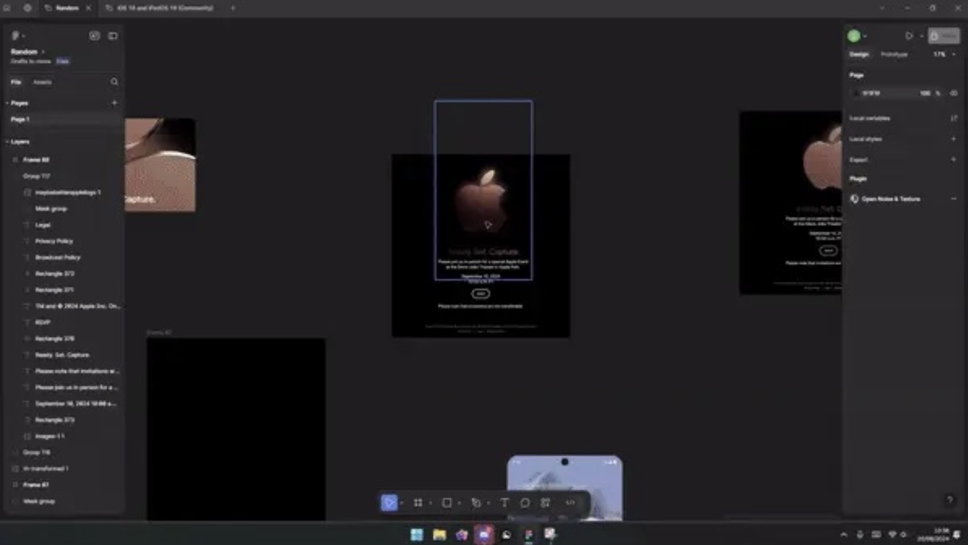
Task: Open Noise & Texture plugin
Action: coord(889,199)
